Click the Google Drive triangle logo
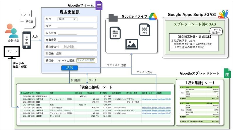The width and height of the screenshot is (234, 131). [x=153, y=16]
